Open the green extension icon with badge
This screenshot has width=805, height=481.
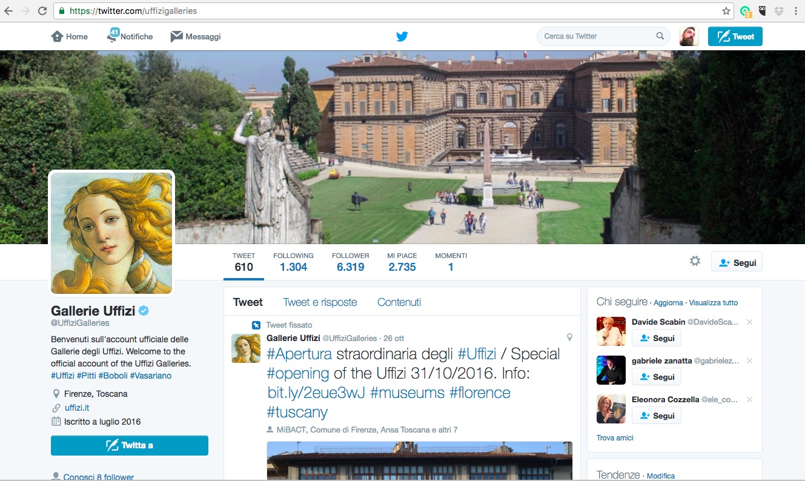[x=746, y=11]
